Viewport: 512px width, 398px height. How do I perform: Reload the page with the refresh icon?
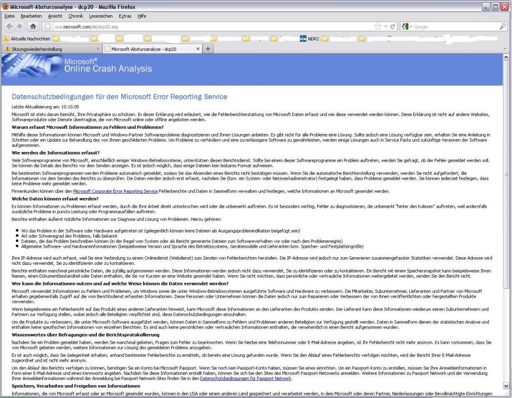point(393,27)
